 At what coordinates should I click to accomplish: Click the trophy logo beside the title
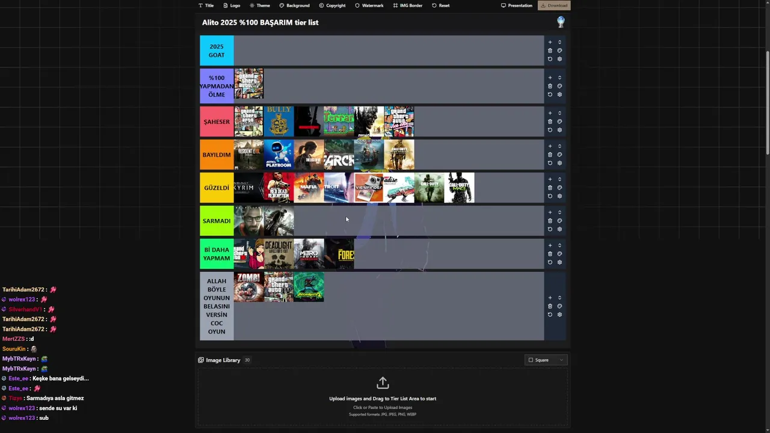561,22
